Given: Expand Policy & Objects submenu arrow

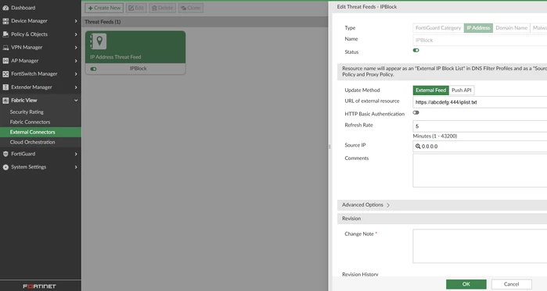Looking at the screenshot, I should pos(76,34).
